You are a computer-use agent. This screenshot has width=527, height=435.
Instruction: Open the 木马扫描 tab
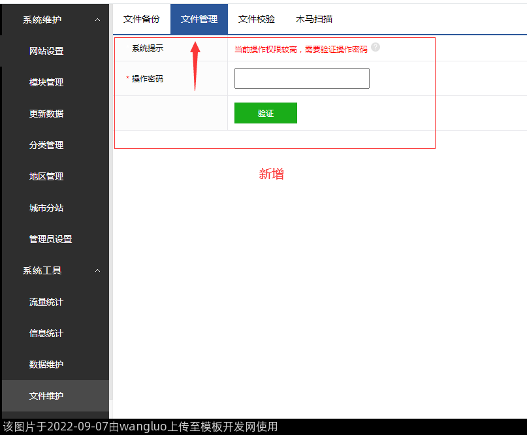coord(314,19)
